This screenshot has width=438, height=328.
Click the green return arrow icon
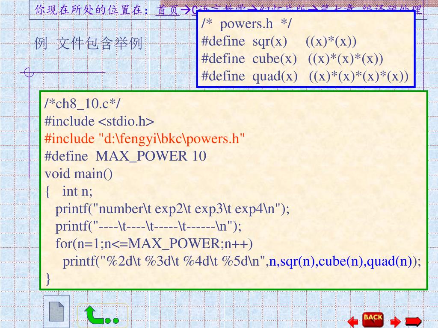pos(102,316)
